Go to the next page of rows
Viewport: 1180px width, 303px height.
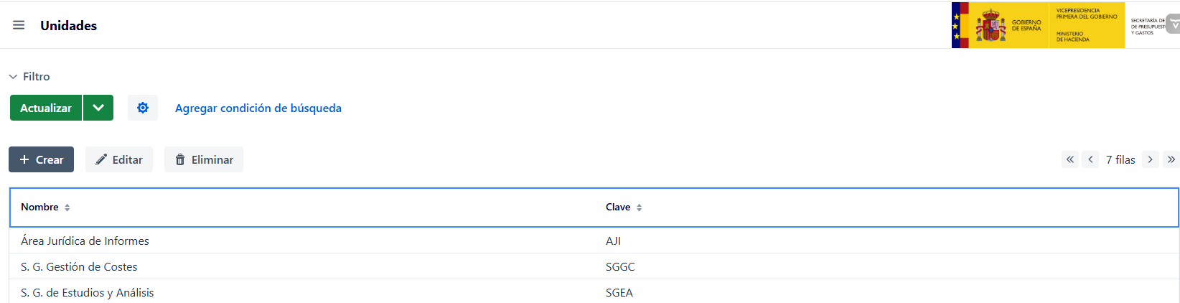(x=1150, y=159)
